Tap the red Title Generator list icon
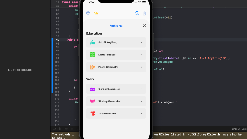The image size is (247, 139). [93, 113]
